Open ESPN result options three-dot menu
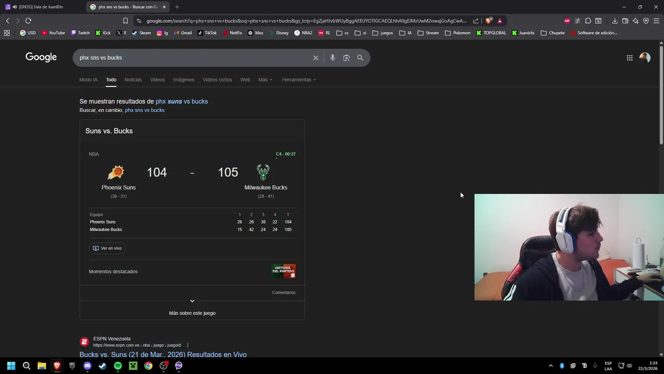 point(188,345)
